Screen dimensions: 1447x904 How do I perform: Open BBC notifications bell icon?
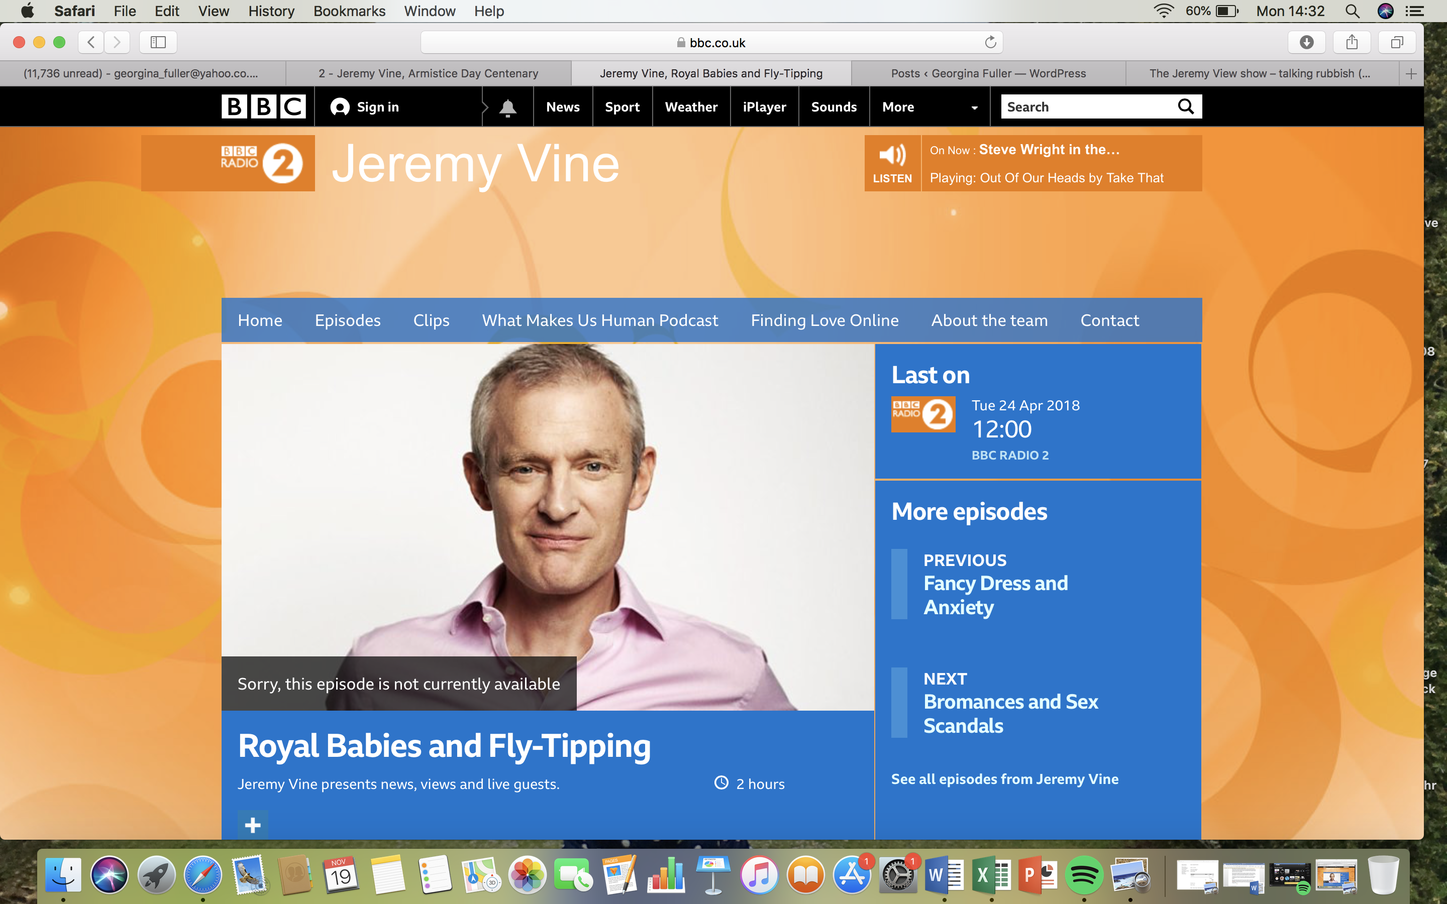(x=507, y=107)
